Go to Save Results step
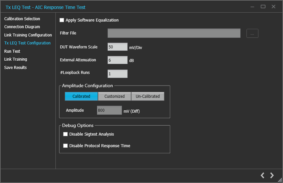Screen dimensions: 283x183 16,68
